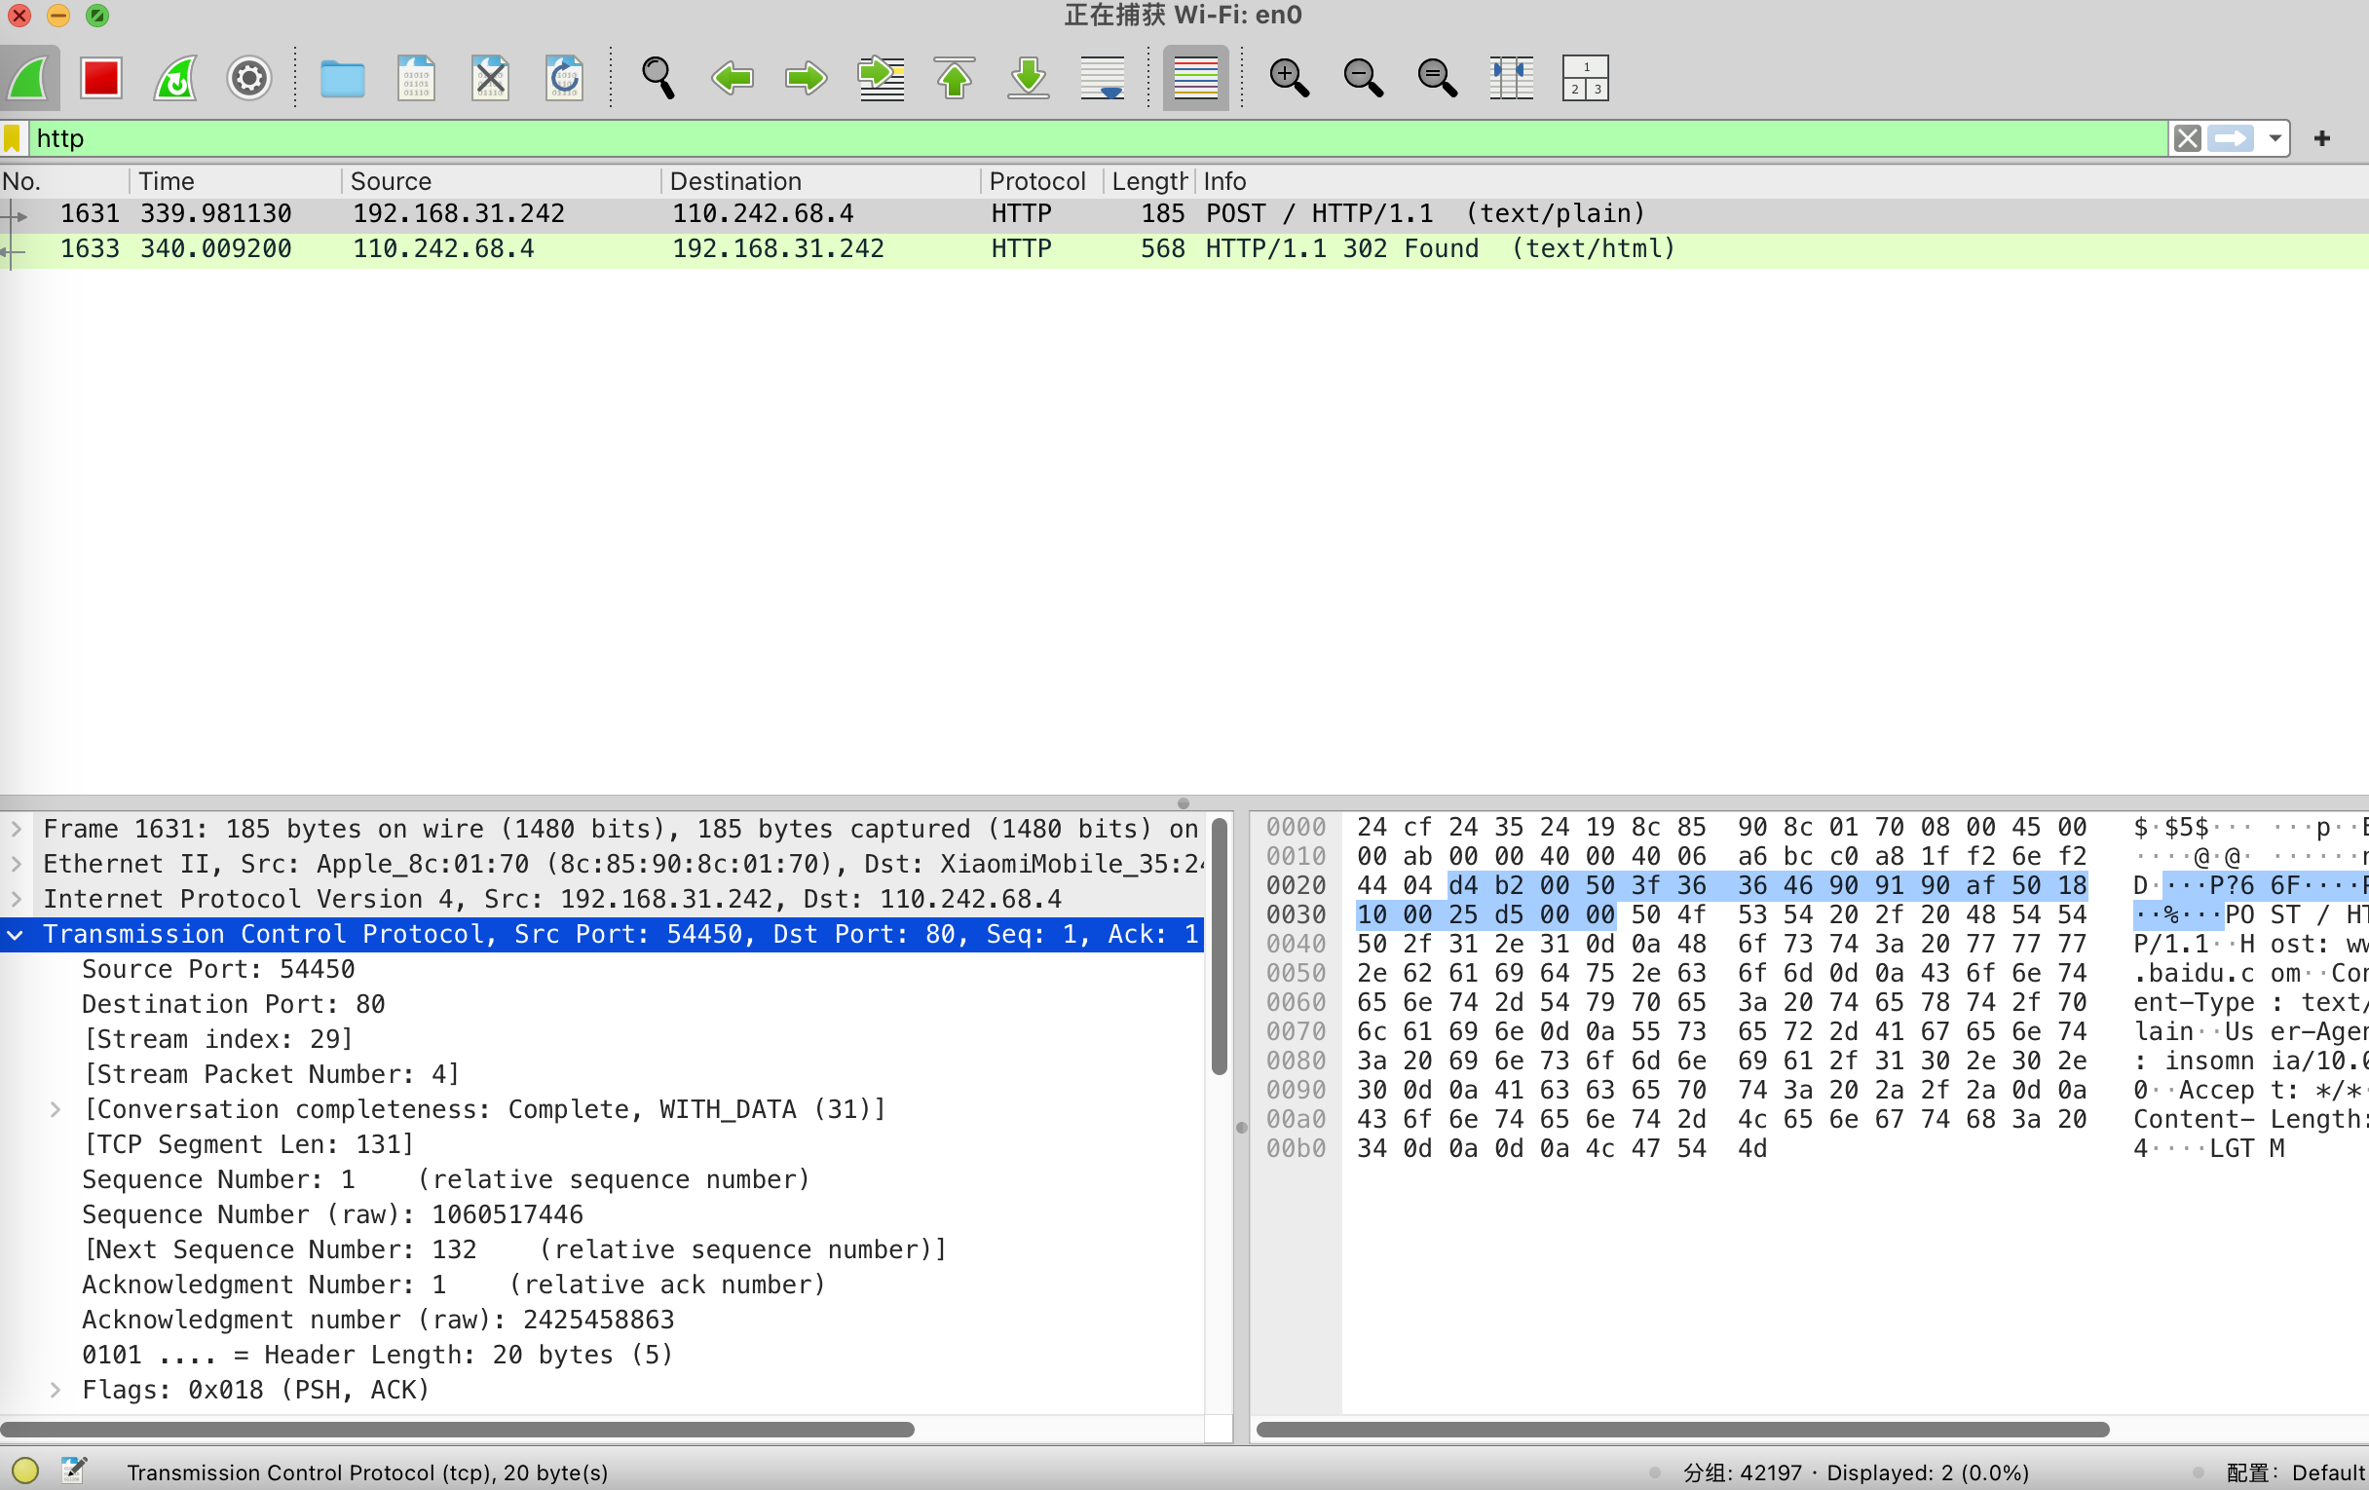Open display filter history dropdown
This screenshot has height=1490, width=2369.
click(x=2275, y=138)
